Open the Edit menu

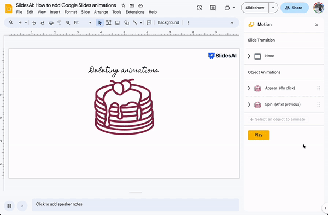pyautogui.click(x=30, y=12)
